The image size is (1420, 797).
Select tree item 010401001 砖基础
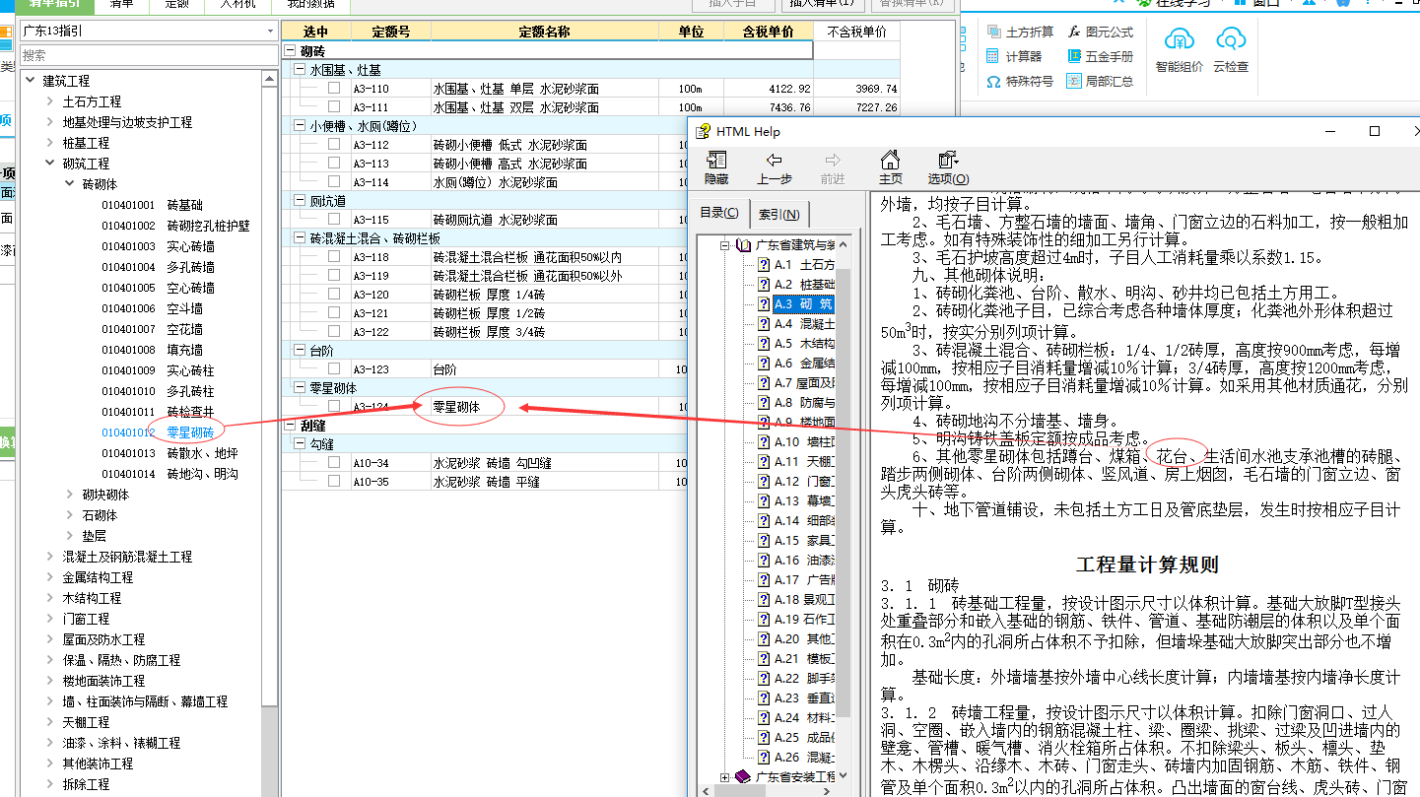152,205
